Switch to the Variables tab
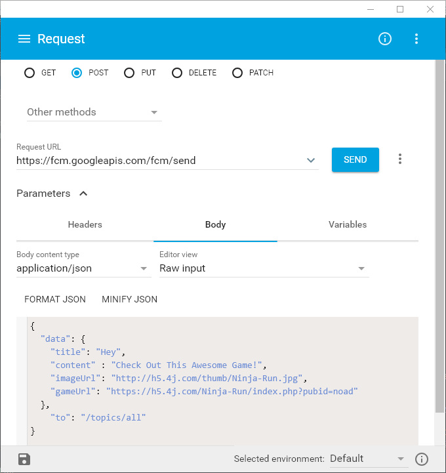 [x=348, y=225]
